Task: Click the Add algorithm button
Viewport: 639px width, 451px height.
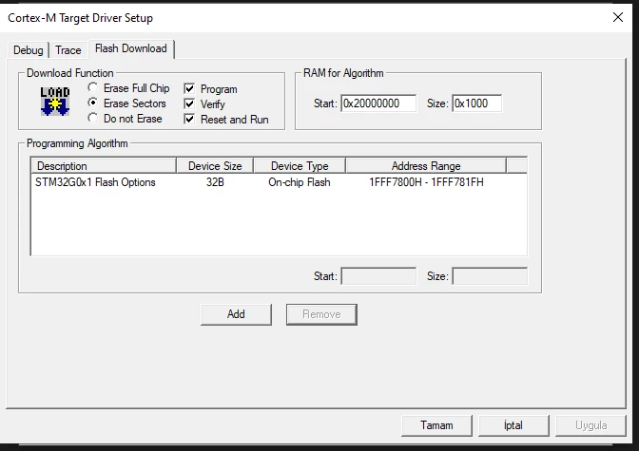Action: point(236,314)
